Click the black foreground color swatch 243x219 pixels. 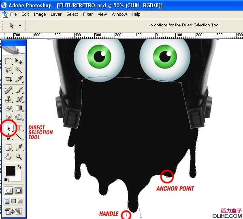(10, 170)
